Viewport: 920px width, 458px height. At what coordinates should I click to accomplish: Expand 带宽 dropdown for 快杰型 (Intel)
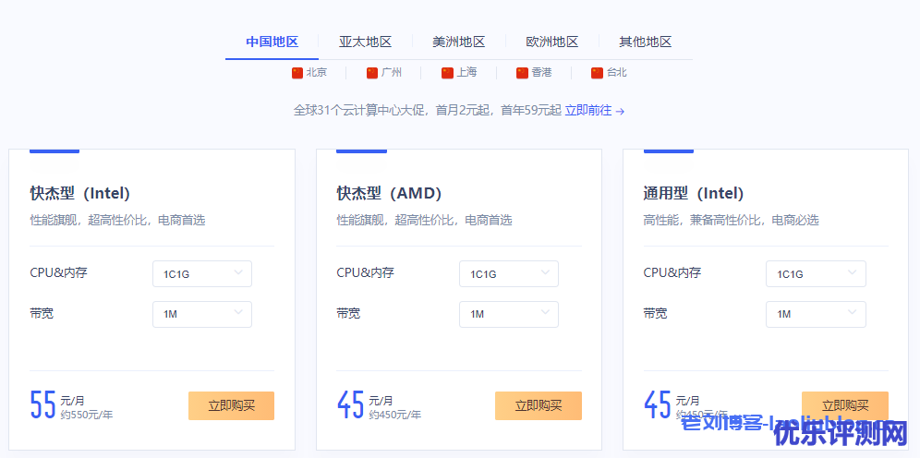pyautogui.click(x=202, y=314)
